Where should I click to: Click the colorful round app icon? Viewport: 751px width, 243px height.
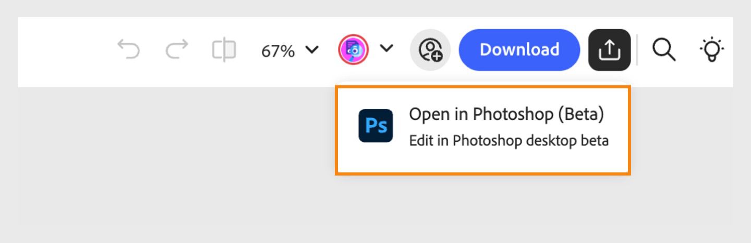(354, 50)
